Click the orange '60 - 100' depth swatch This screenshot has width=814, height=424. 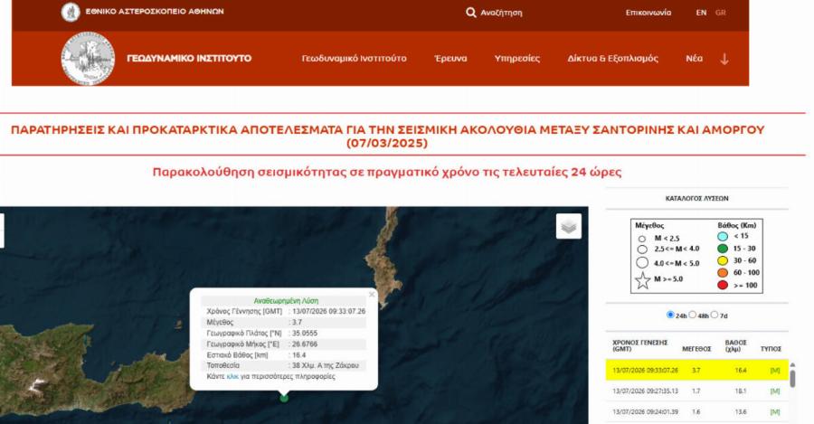click(x=723, y=272)
